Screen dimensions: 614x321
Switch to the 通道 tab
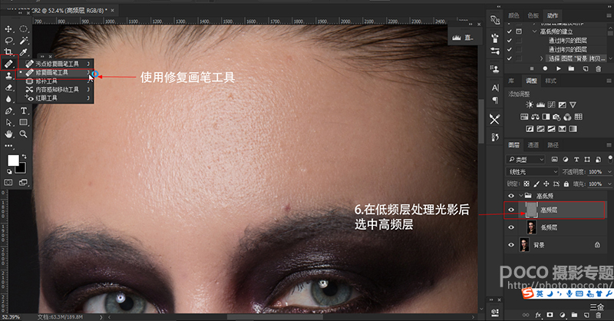coord(533,145)
